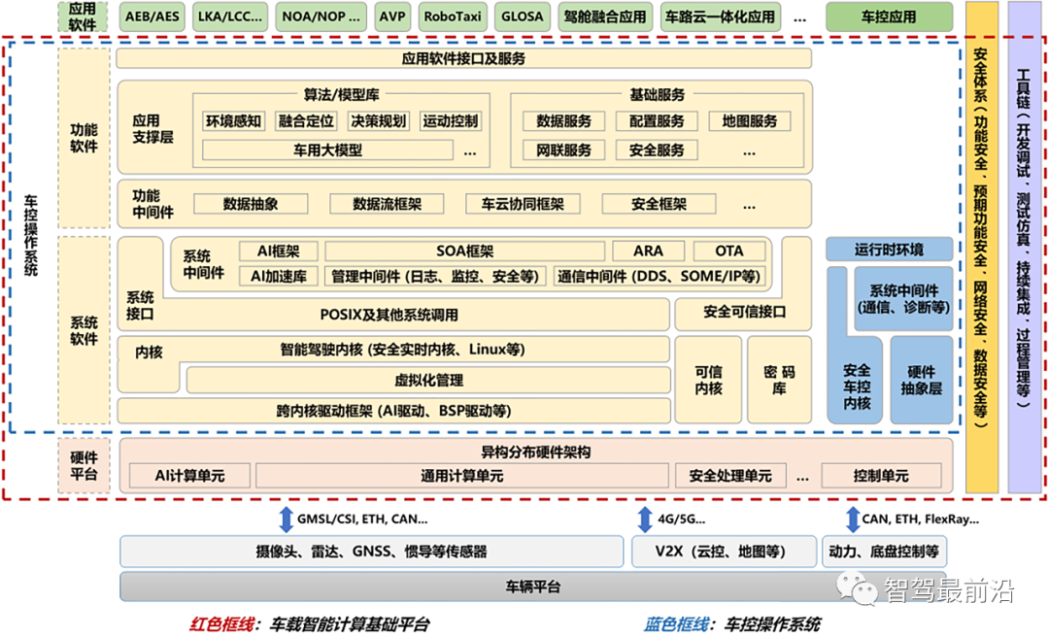Expand the ellipsis inside 算法/模型库
This screenshot has width=1049, height=637.
(469, 151)
